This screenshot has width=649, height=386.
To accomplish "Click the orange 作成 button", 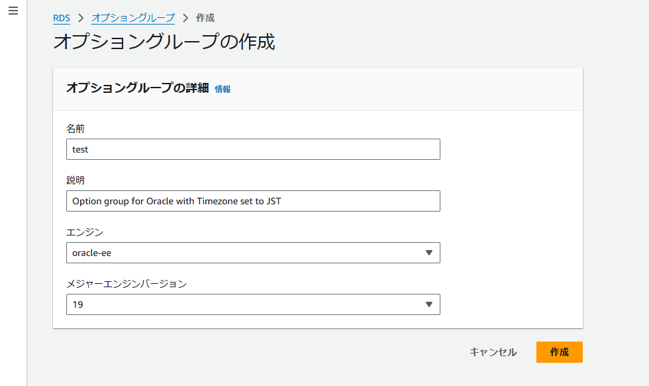I will 559,352.
